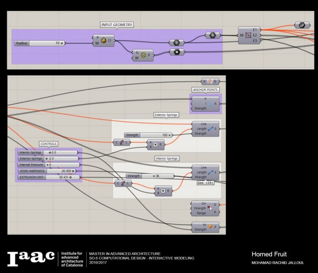Select the CONTROLS group label
The width and height of the screenshot is (318, 273).
pos(48,143)
